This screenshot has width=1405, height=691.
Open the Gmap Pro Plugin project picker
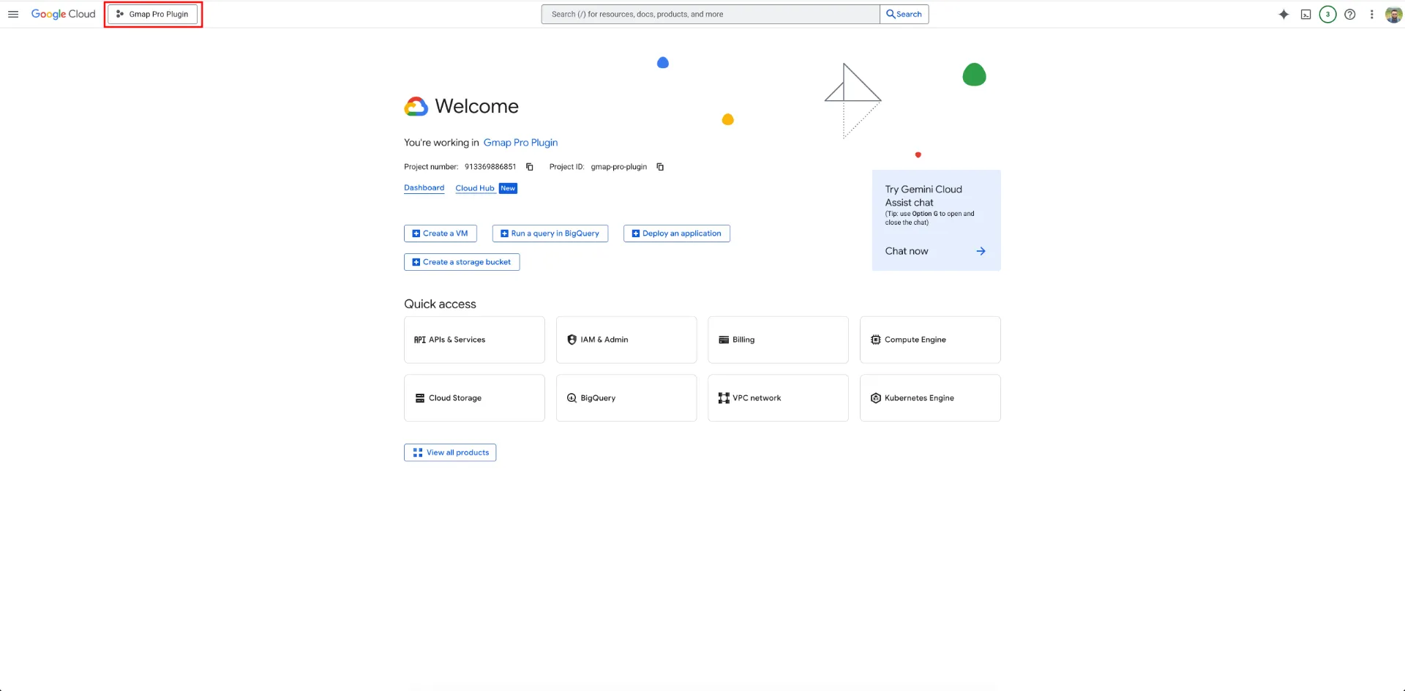pyautogui.click(x=153, y=14)
